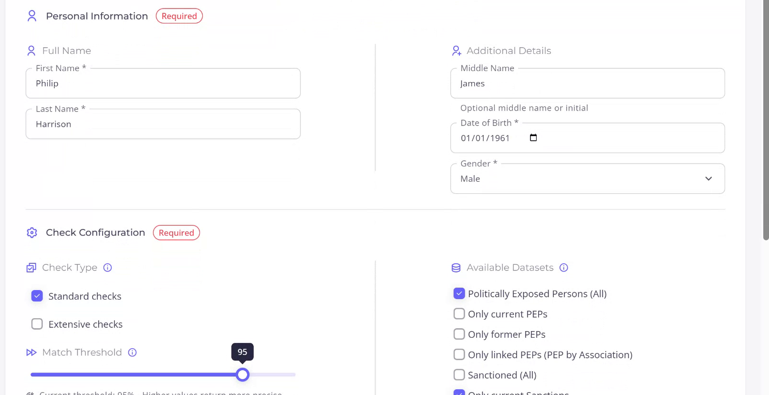This screenshot has height=395, width=769.
Task: Enable the Extensive checks checkbox
Action: click(x=37, y=324)
